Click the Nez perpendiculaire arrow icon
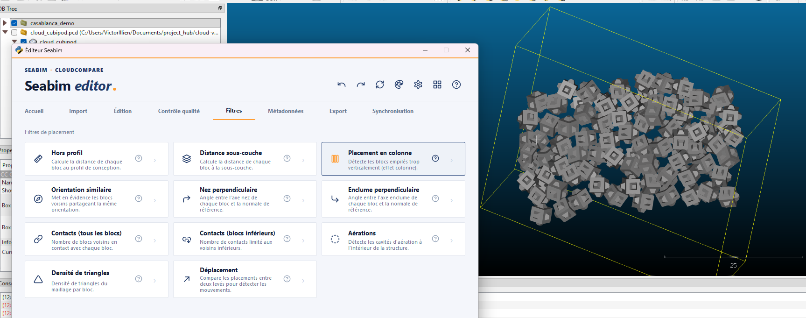The width and height of the screenshot is (806, 318). [187, 199]
